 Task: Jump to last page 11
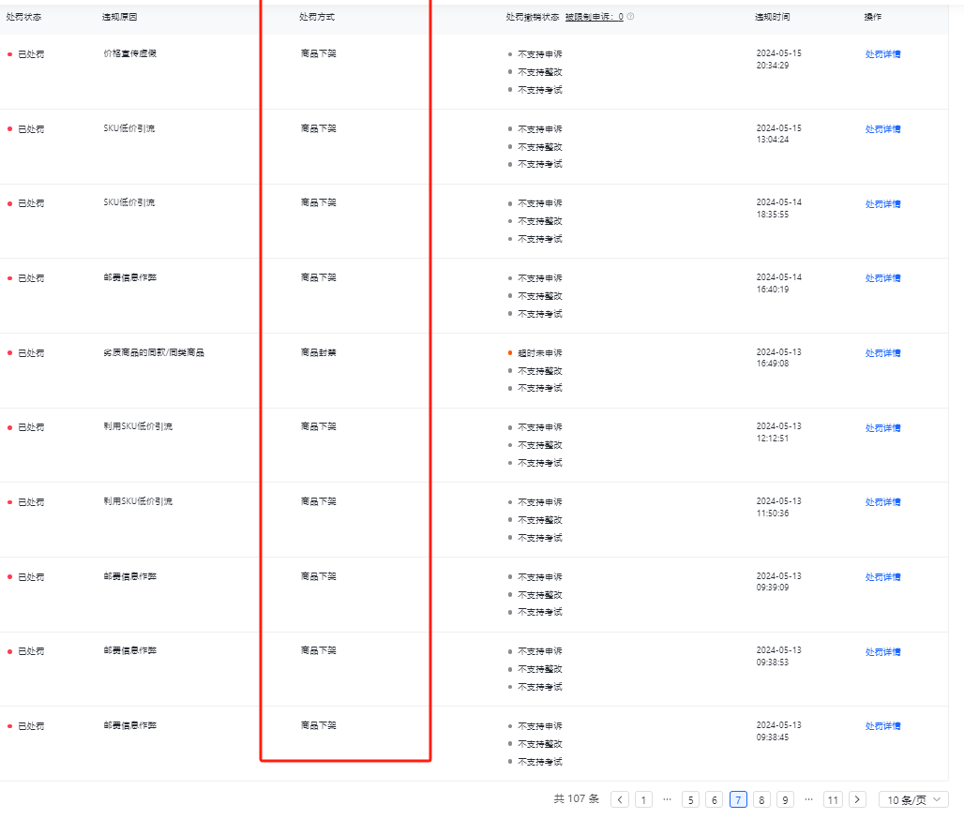[833, 799]
